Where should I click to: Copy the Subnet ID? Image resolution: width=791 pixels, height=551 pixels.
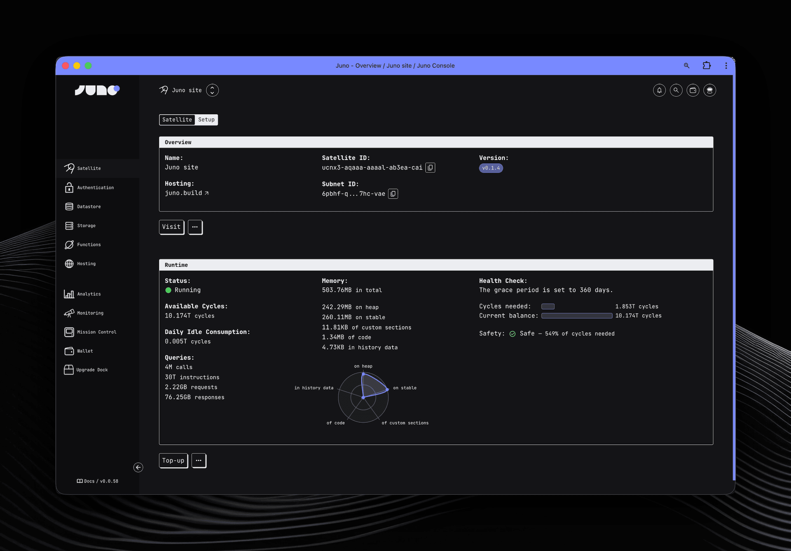pos(393,194)
